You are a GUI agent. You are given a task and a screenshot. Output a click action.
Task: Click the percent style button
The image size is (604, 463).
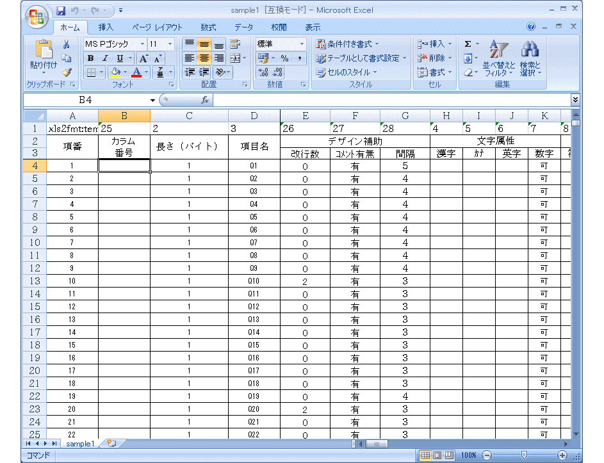(284, 58)
